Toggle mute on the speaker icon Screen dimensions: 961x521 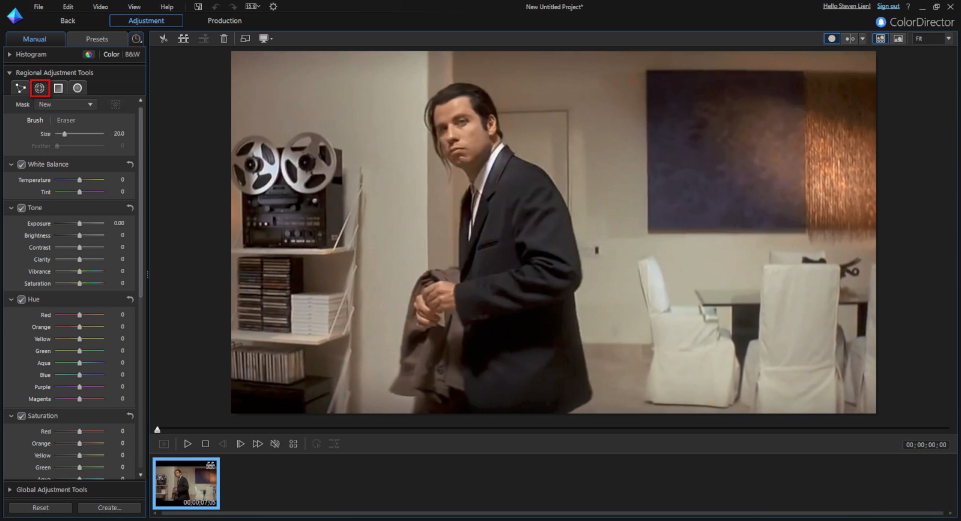[x=275, y=444]
